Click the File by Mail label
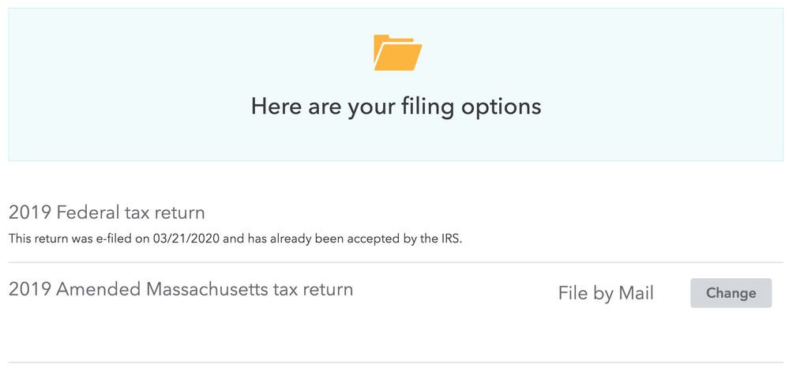 pos(606,293)
